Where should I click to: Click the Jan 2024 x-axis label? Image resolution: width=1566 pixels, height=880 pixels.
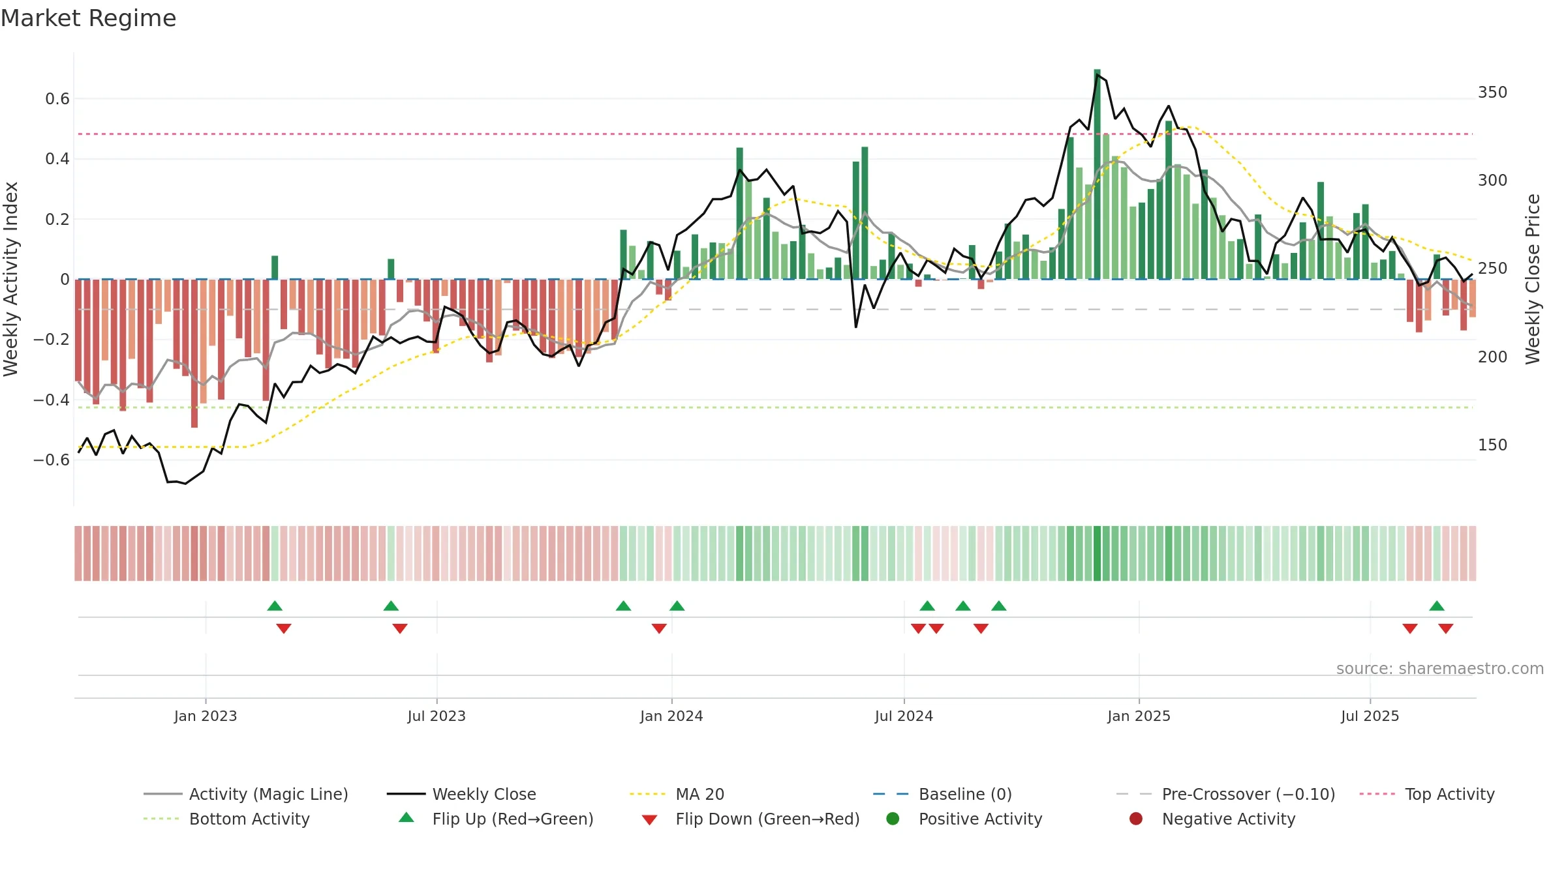click(x=671, y=716)
